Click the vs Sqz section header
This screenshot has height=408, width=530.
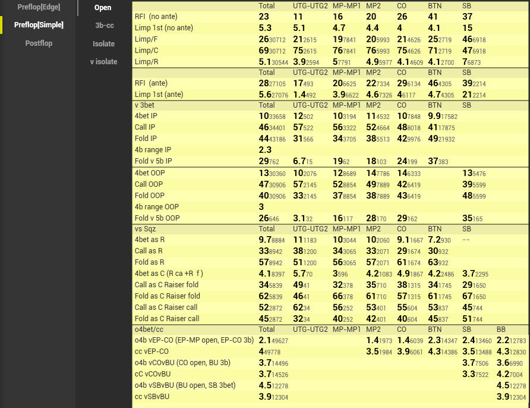click(146, 229)
